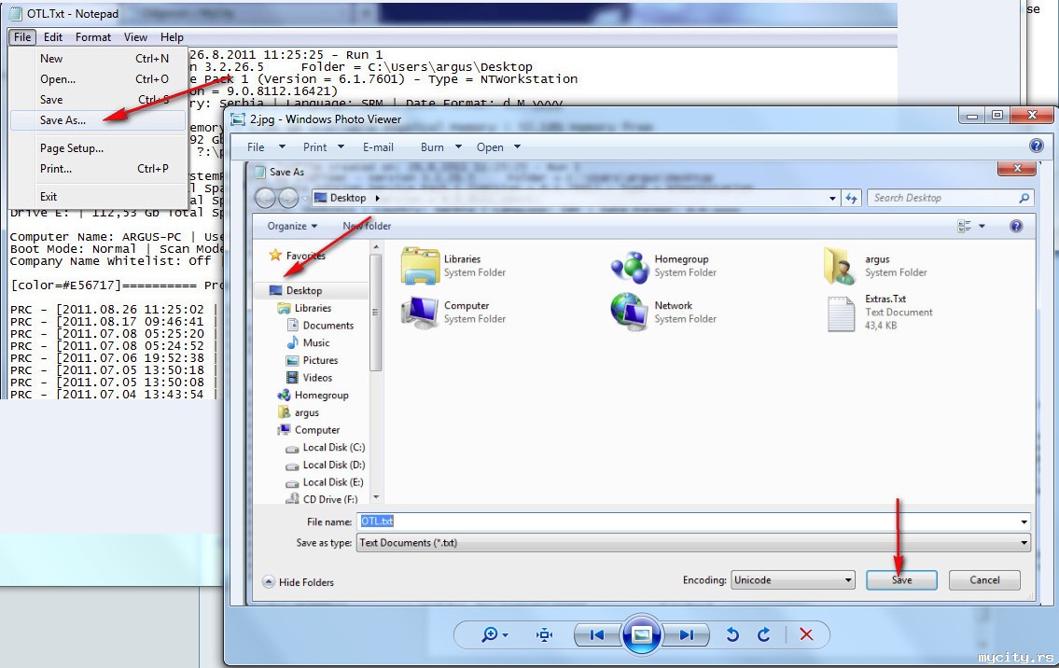Open the Encoding dropdown
1059x668 pixels.
[793, 580]
